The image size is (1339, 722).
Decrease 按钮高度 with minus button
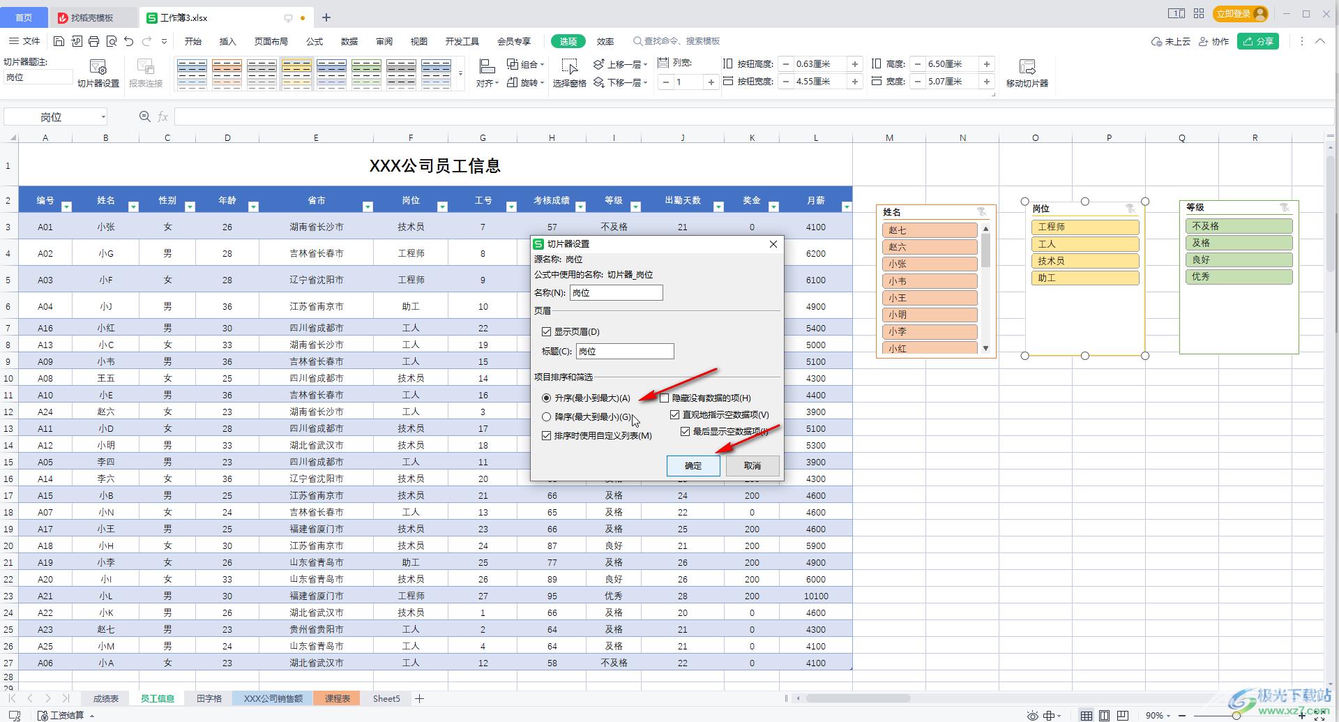(786, 64)
